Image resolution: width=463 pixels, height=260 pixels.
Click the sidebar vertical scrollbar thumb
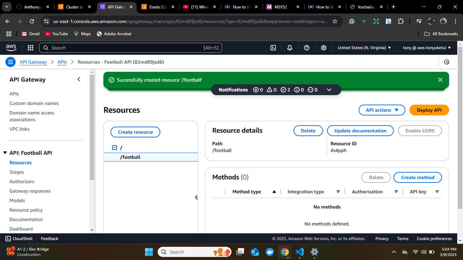[92, 127]
